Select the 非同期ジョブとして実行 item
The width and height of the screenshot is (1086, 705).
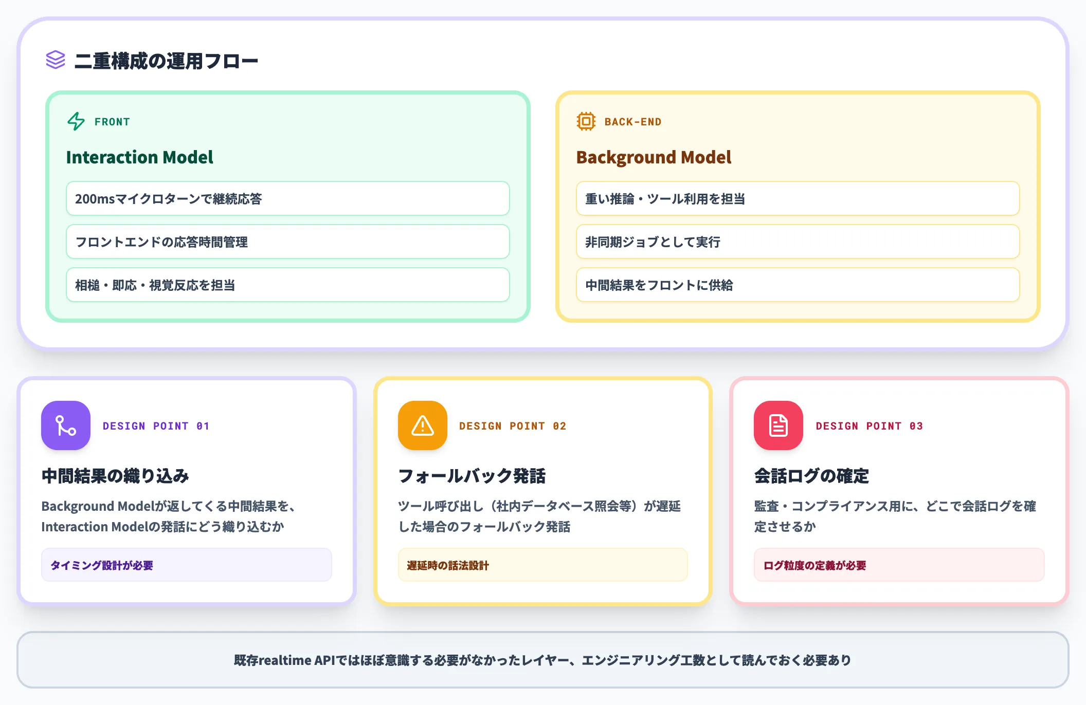[x=798, y=242]
